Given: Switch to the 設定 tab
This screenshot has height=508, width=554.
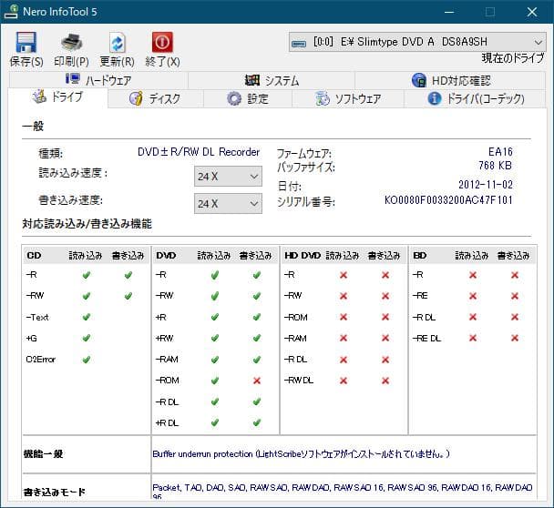Looking at the screenshot, I should (248, 98).
